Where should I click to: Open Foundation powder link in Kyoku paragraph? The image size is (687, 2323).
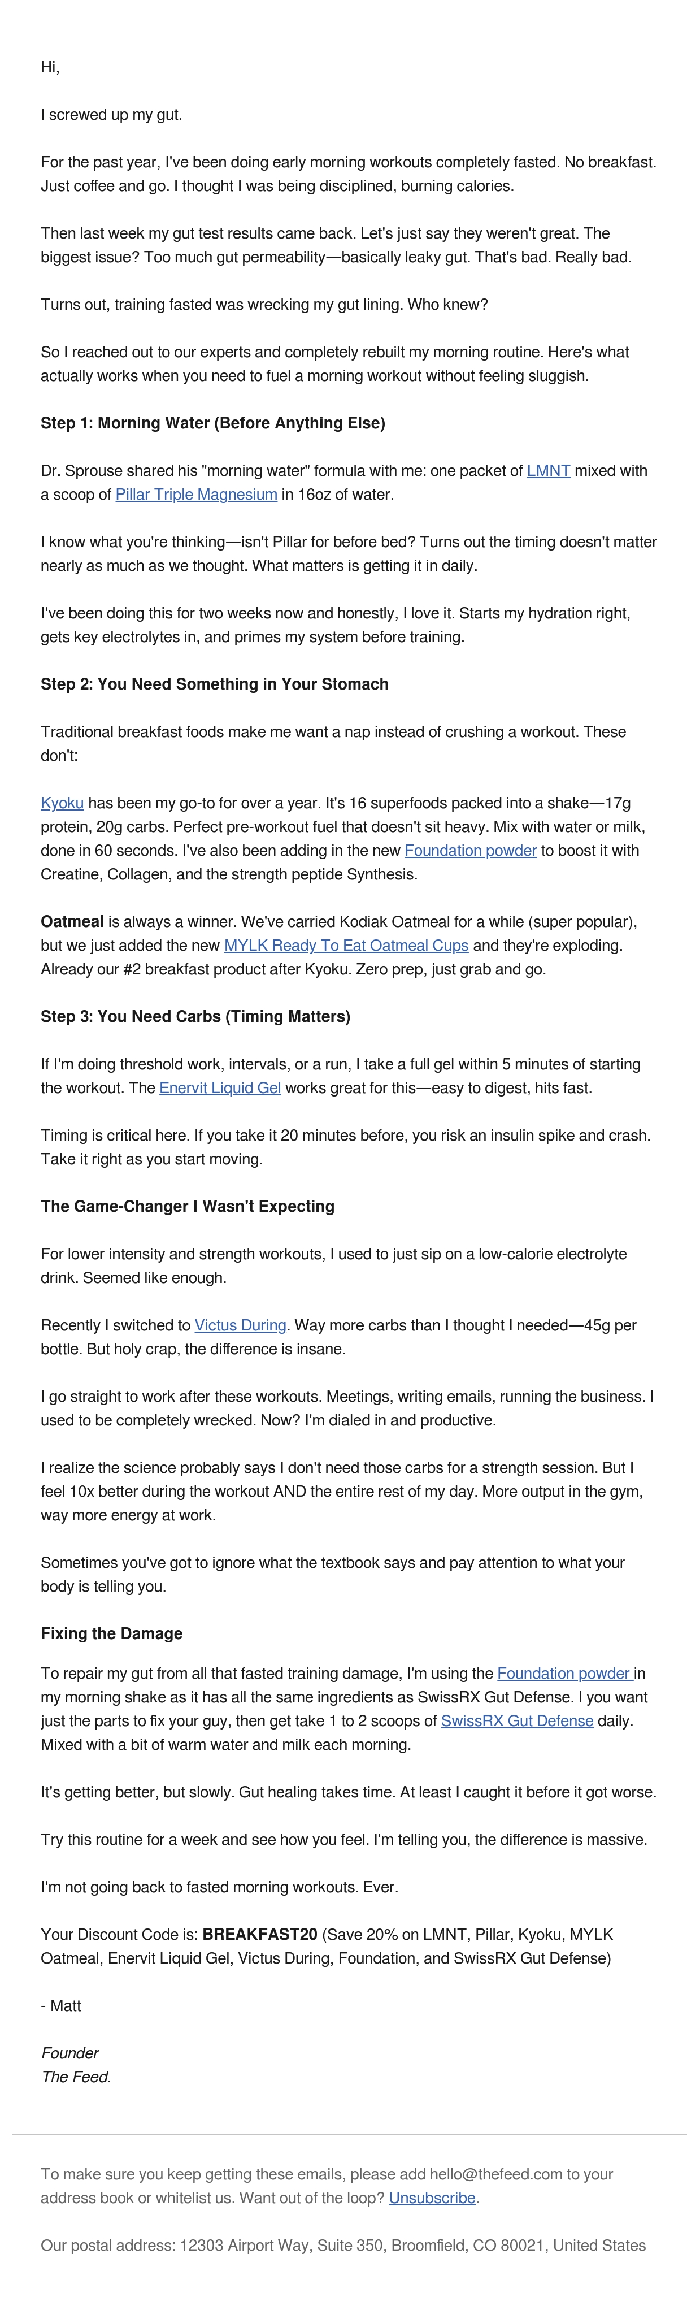click(x=471, y=851)
